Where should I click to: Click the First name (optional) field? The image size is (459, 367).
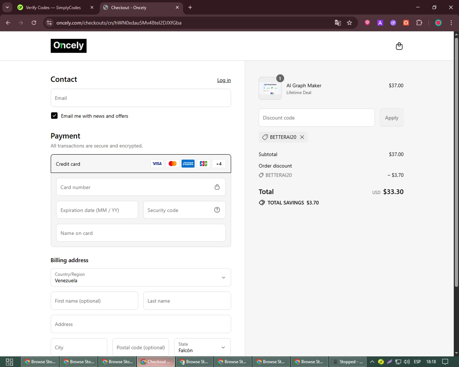[x=94, y=301]
